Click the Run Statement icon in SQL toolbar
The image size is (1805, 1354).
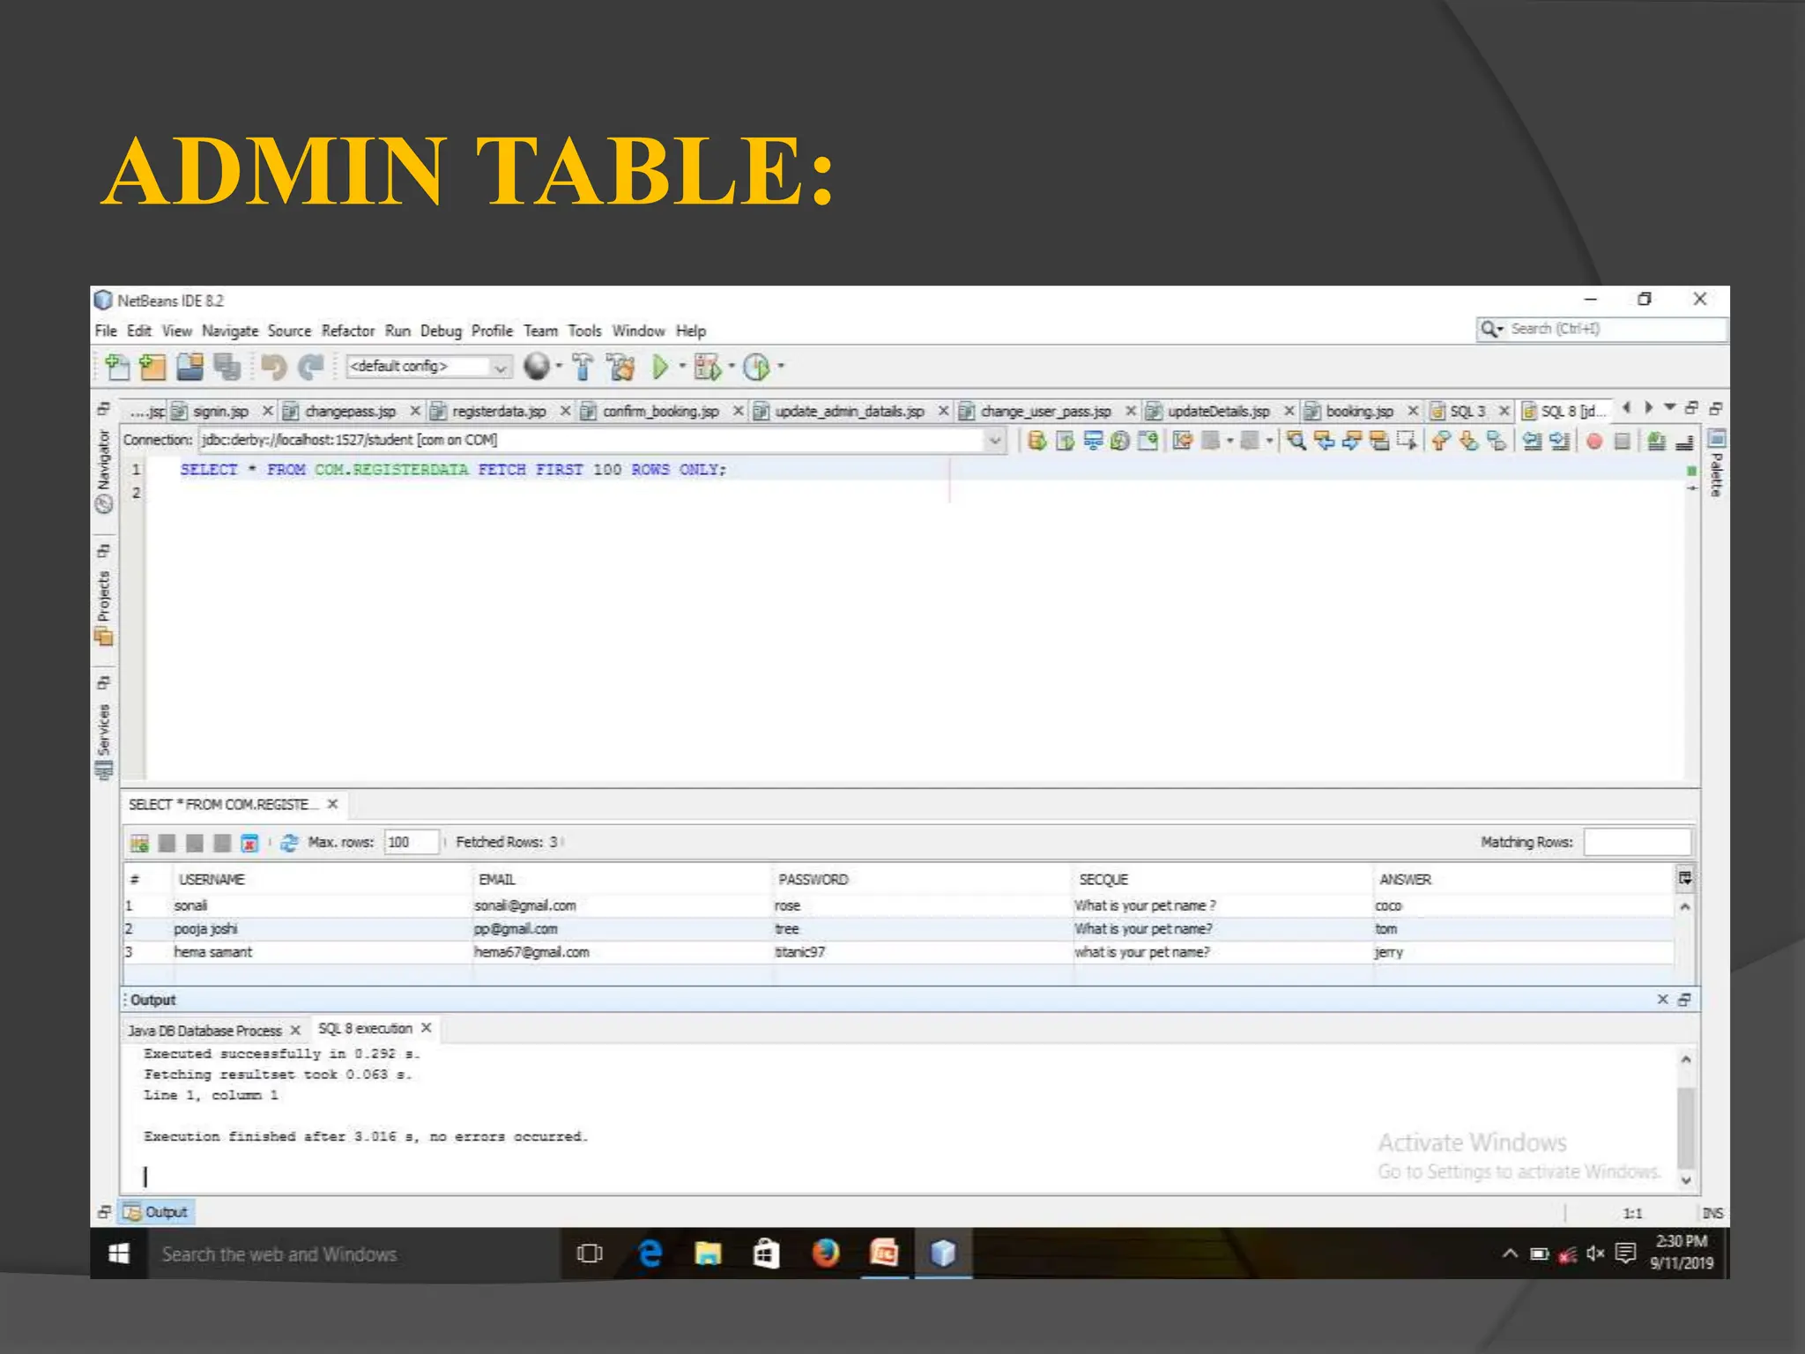[1065, 440]
